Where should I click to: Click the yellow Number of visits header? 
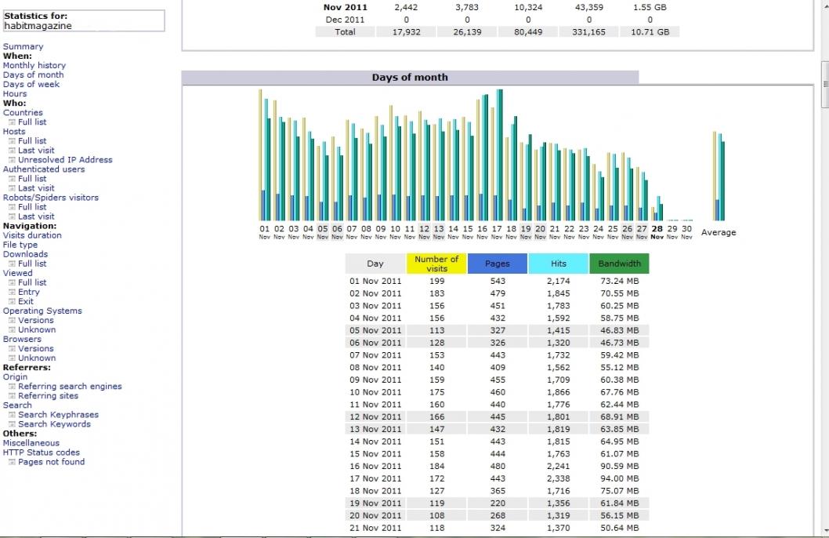436,264
